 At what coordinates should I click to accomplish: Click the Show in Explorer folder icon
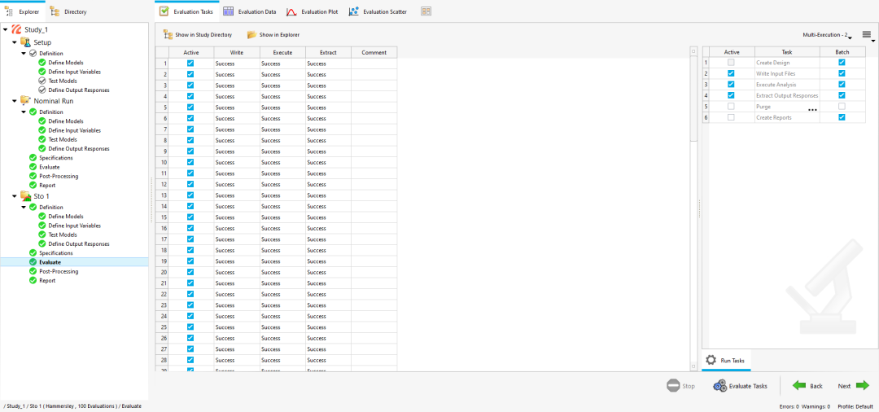pos(251,35)
